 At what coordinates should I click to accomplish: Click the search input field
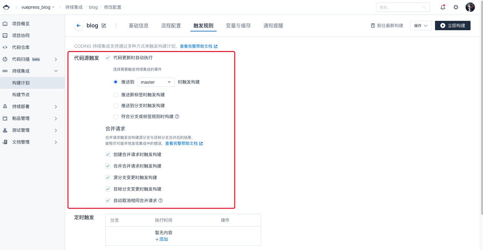[400, 7]
